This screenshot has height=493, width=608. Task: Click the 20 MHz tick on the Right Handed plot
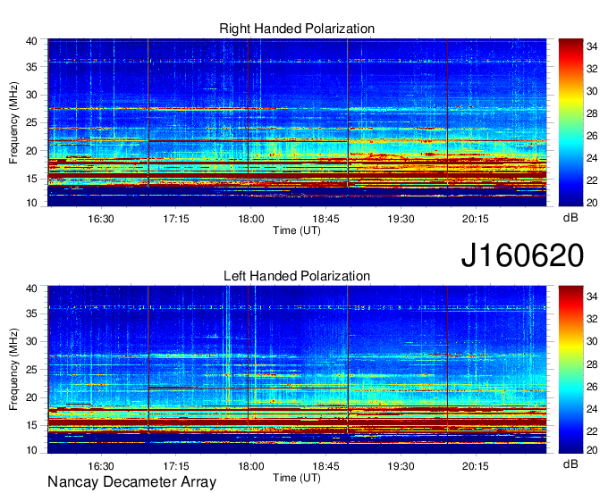(x=32, y=151)
